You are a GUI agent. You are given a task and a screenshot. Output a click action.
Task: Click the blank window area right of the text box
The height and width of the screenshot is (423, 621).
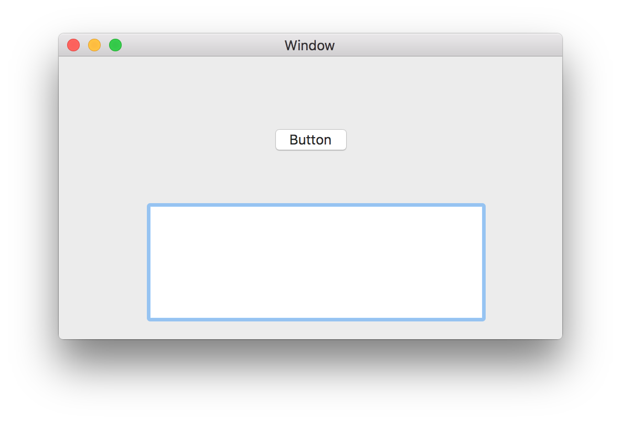[x=523, y=262]
